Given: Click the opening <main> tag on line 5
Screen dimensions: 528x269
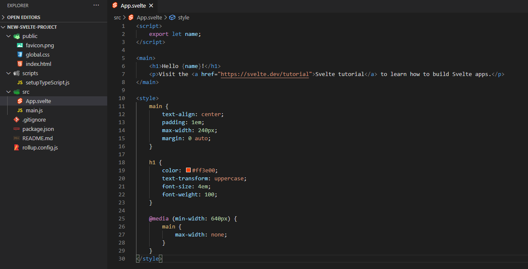Looking at the screenshot, I should point(146,58).
